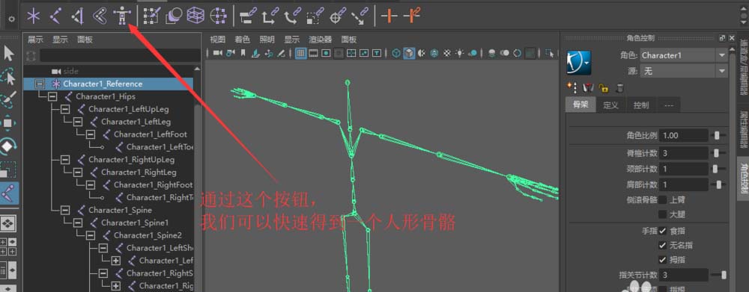Select the Create Cluster deformer icon
Viewport: 749px width, 292px height.
coord(218,16)
